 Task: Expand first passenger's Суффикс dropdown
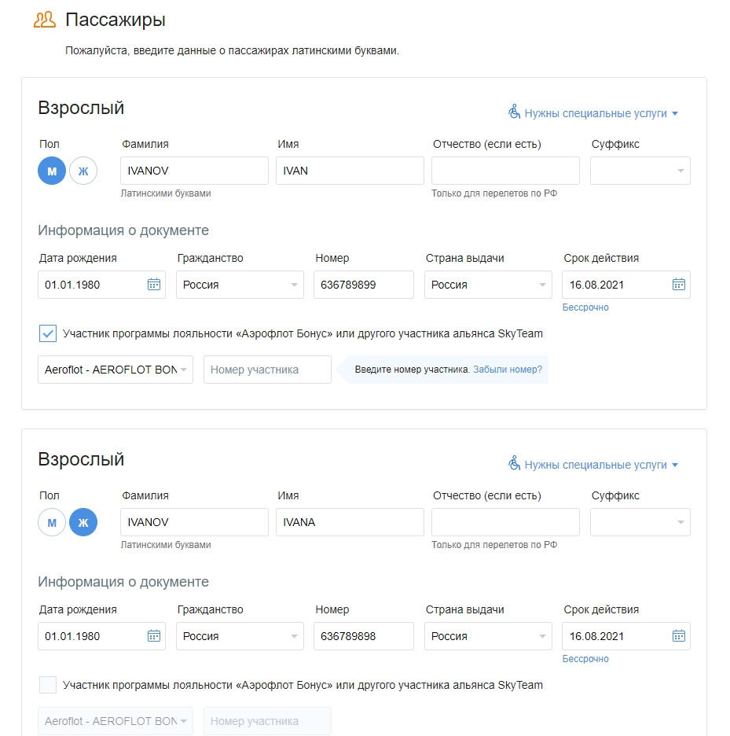click(640, 171)
